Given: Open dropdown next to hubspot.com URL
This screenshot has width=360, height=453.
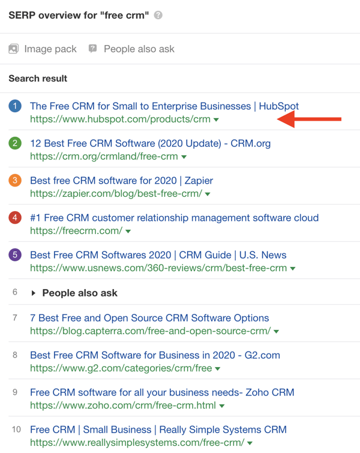Looking at the screenshot, I should tap(216, 119).
